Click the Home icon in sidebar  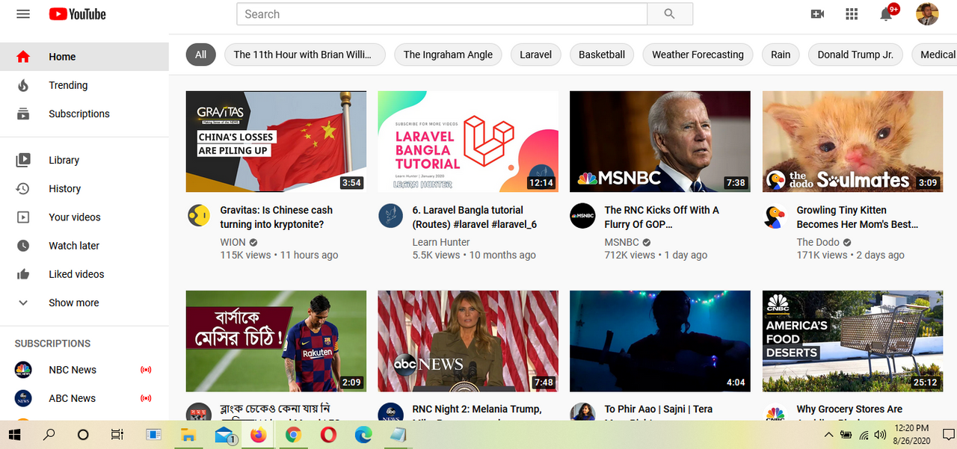pos(23,57)
